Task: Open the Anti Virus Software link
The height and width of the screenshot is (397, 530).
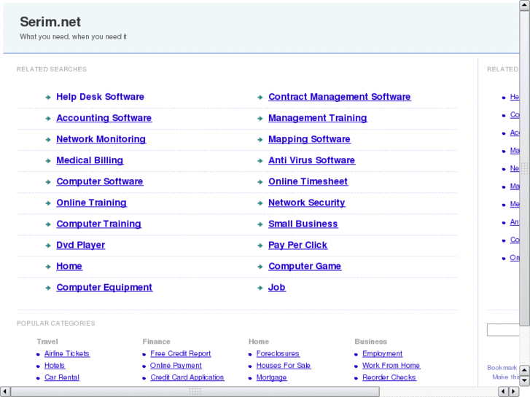Action: pyautogui.click(x=311, y=160)
